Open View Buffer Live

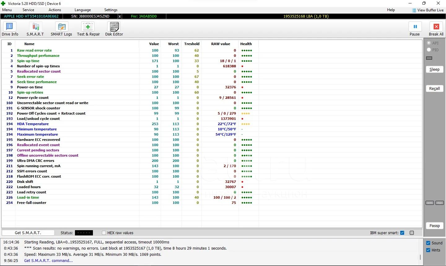[428, 10]
